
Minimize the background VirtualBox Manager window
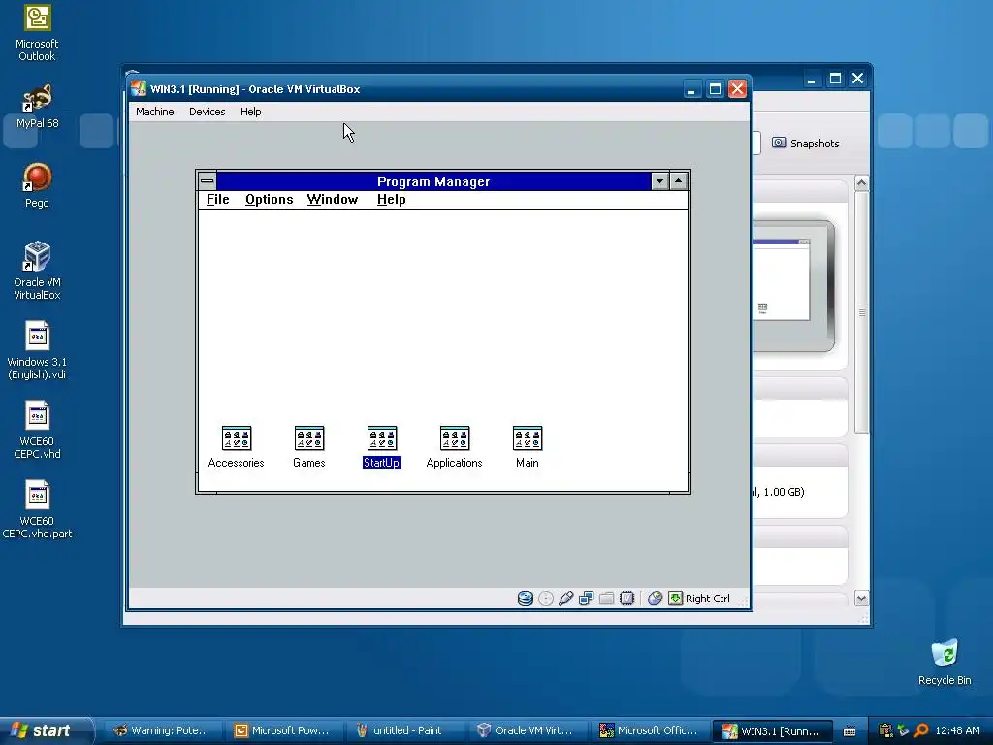[x=812, y=79]
